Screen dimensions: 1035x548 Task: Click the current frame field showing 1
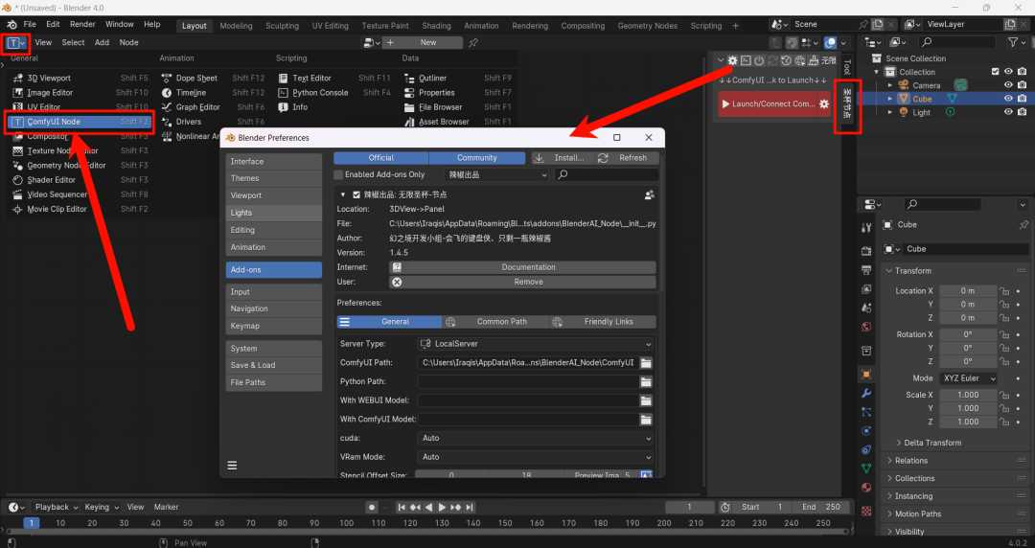tap(689, 507)
